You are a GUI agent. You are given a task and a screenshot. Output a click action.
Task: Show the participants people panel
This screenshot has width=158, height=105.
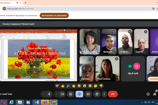(x=155, y=94)
